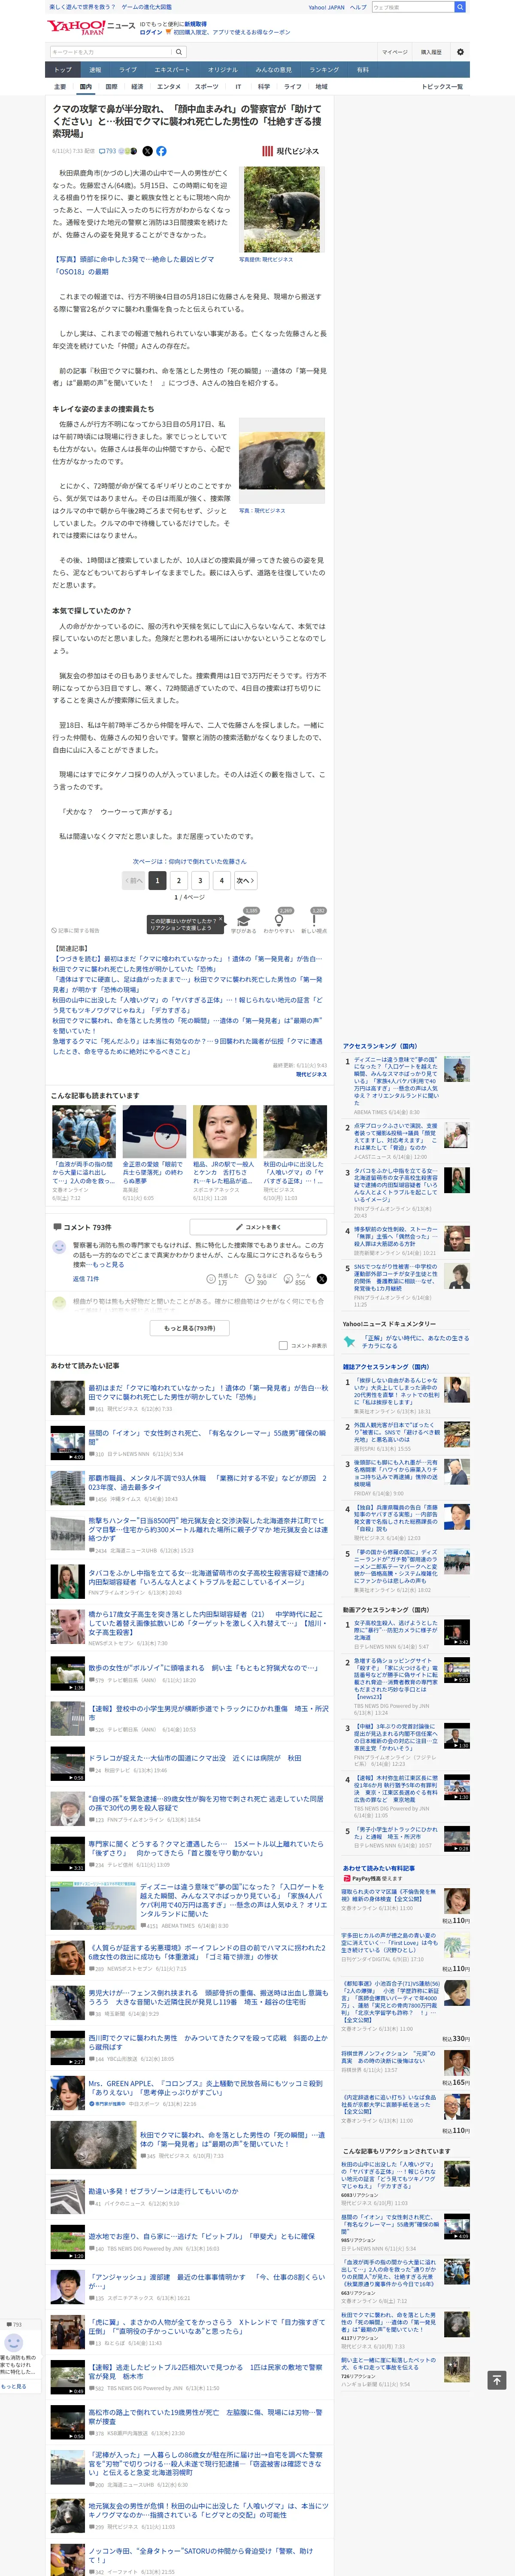Click the keyword search magnifier icon
Image resolution: width=515 pixels, height=2576 pixels.
point(179,52)
